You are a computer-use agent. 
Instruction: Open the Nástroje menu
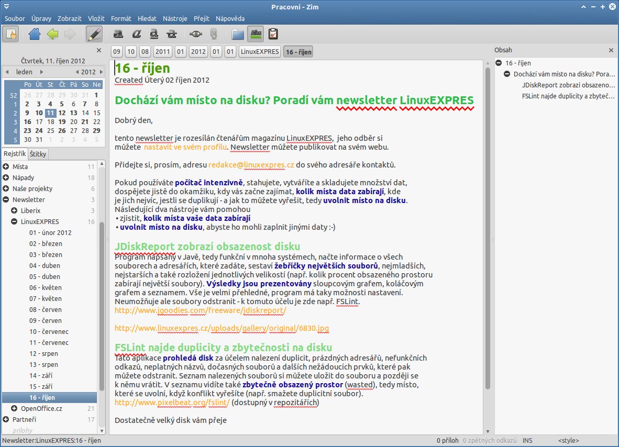(x=175, y=18)
